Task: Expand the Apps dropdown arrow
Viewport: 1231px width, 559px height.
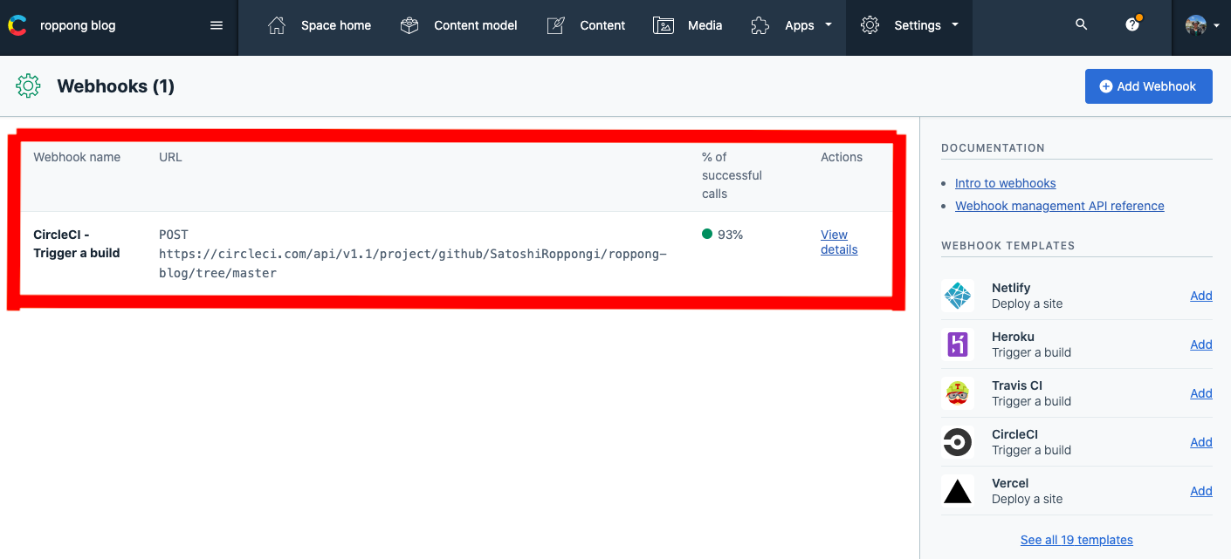Action: [x=828, y=25]
